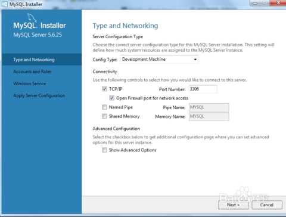
Task: Click the Cancel button
Action: pos(267,204)
